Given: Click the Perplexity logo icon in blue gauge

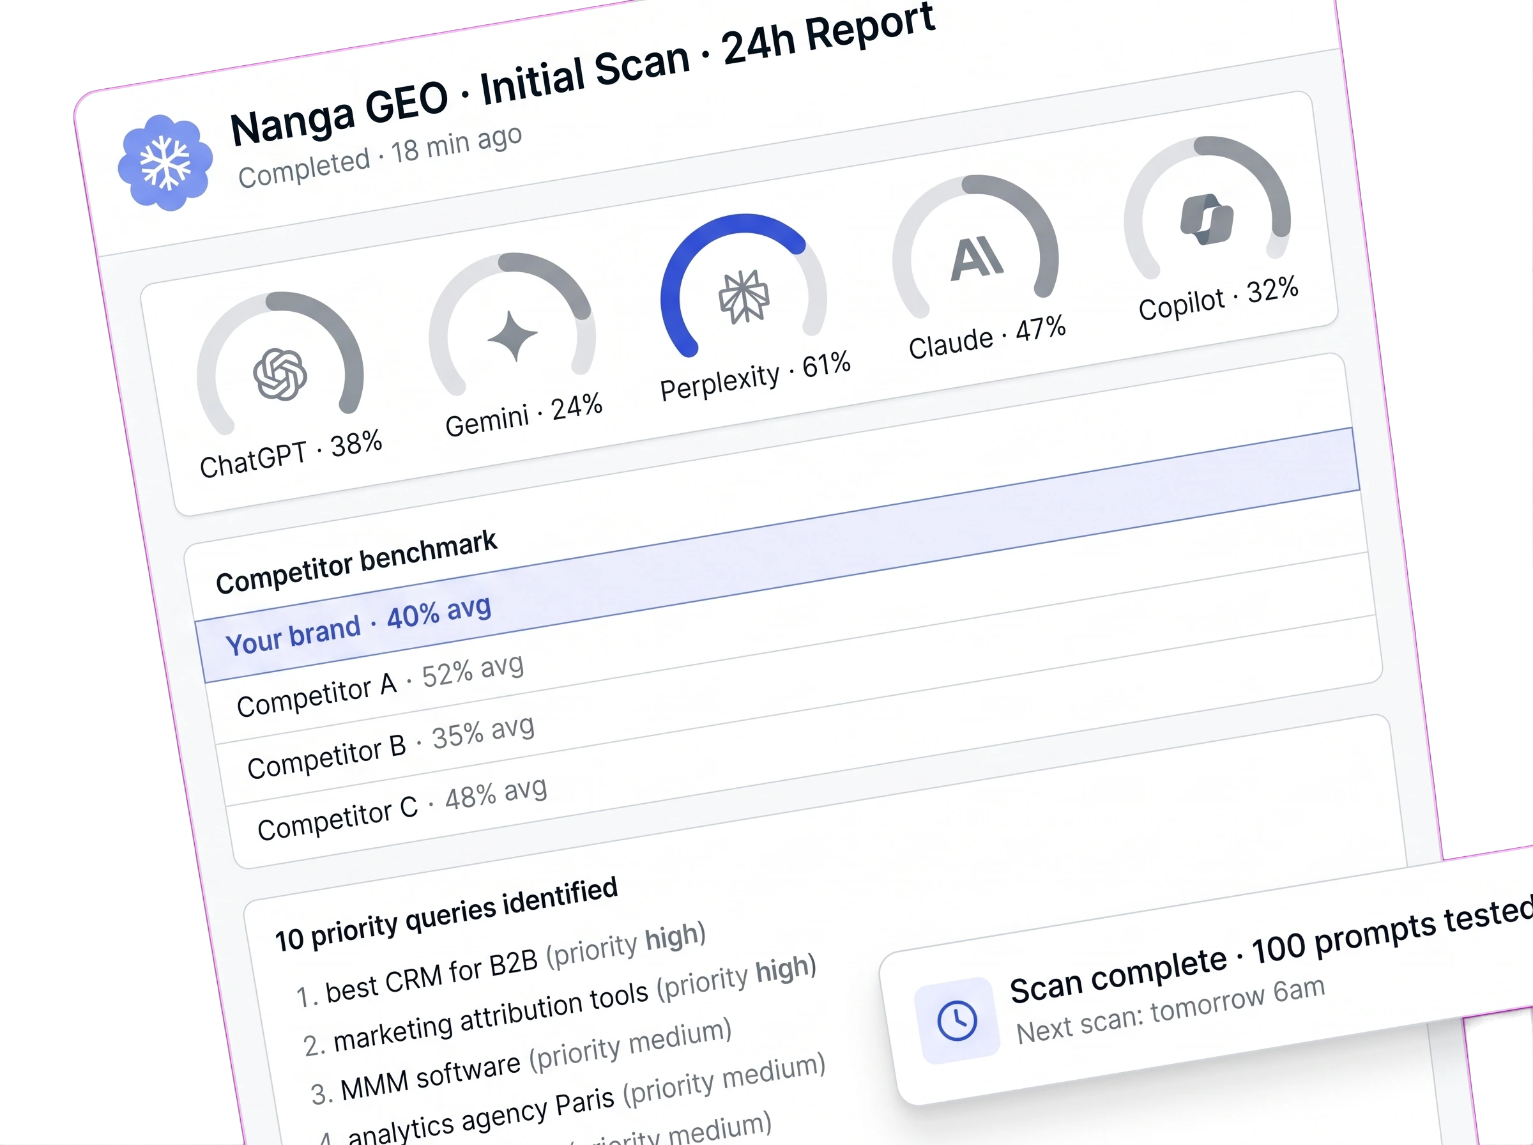Looking at the screenshot, I should pos(744,296).
